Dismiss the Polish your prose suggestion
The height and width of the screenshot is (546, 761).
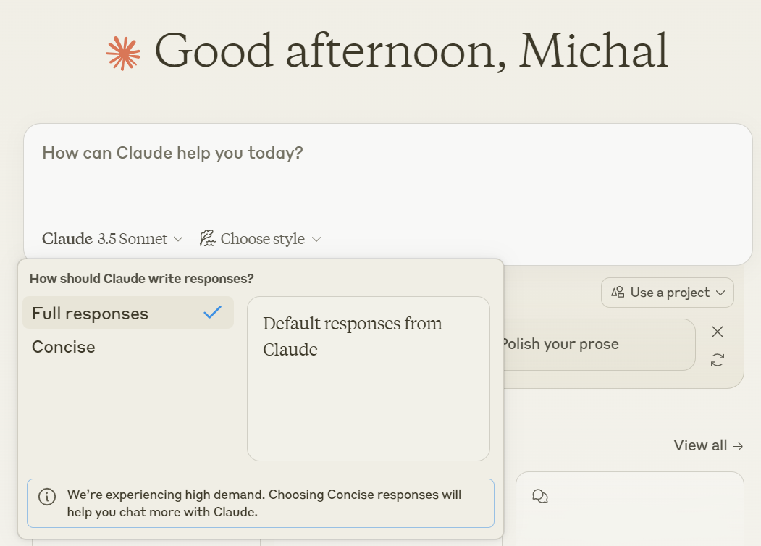718,332
